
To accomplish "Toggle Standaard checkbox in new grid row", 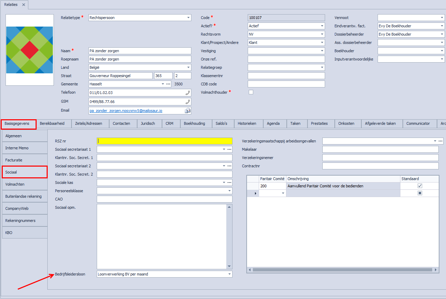I will point(420,193).
